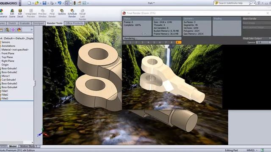Select Fillet3 feature
This screenshot has width=271, height=152.
pos(5,98)
